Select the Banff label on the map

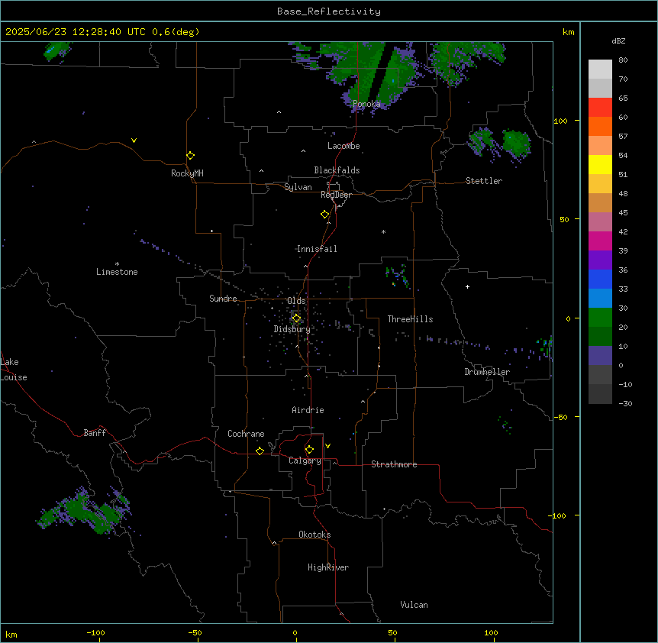tap(95, 433)
